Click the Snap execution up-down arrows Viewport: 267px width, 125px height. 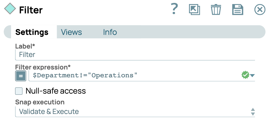point(253,112)
